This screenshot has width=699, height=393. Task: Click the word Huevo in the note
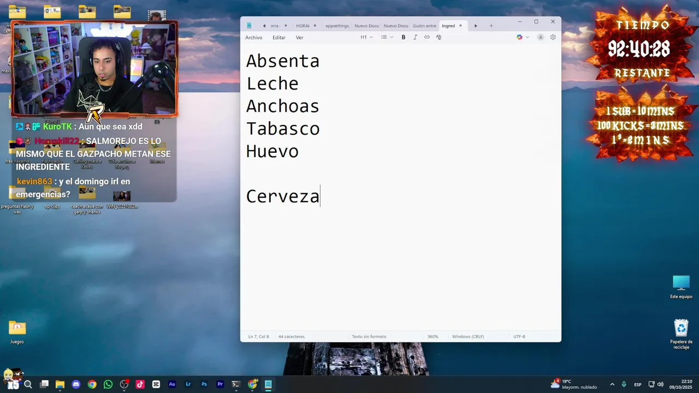(272, 151)
